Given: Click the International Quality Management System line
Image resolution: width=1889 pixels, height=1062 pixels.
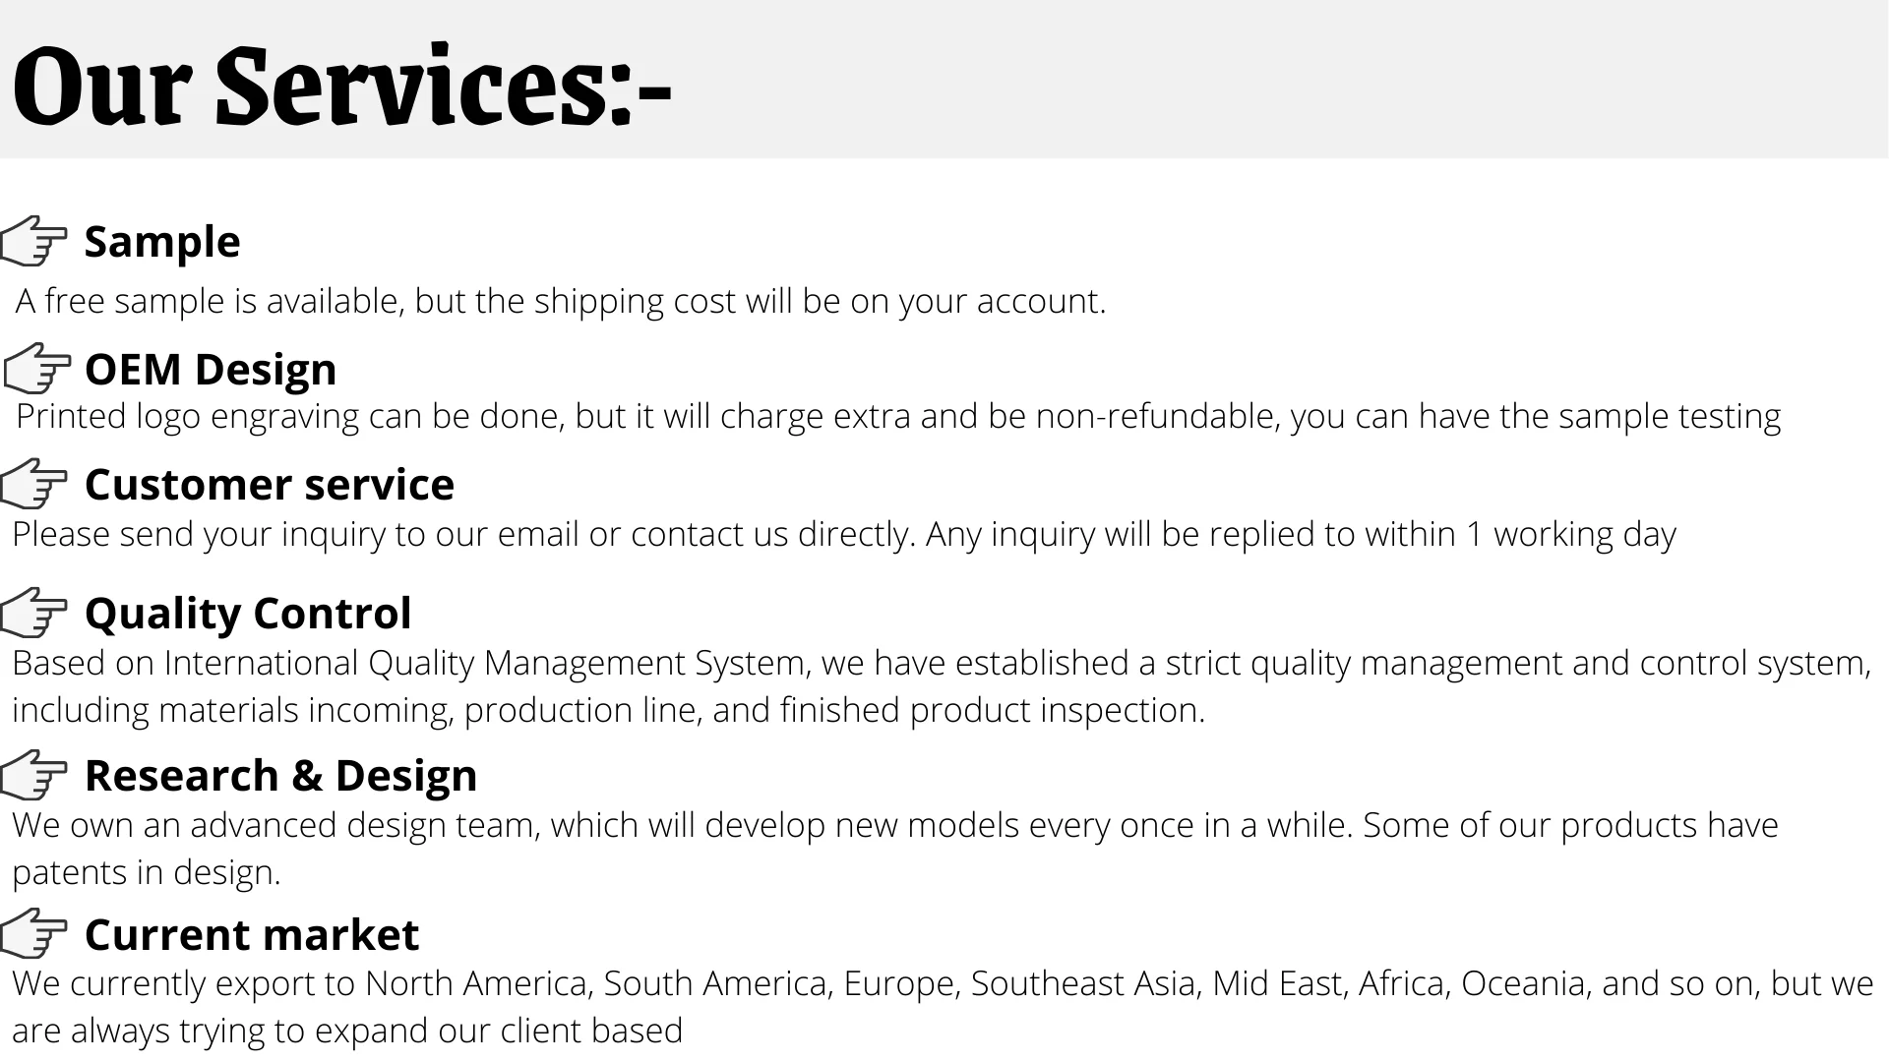Looking at the screenshot, I should coord(942,663).
